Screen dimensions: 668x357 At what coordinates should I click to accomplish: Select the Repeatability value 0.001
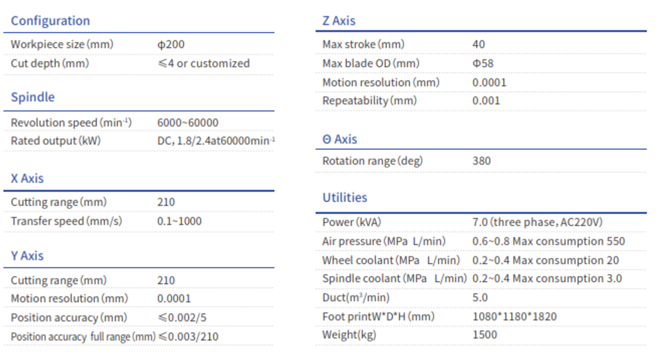(x=486, y=100)
